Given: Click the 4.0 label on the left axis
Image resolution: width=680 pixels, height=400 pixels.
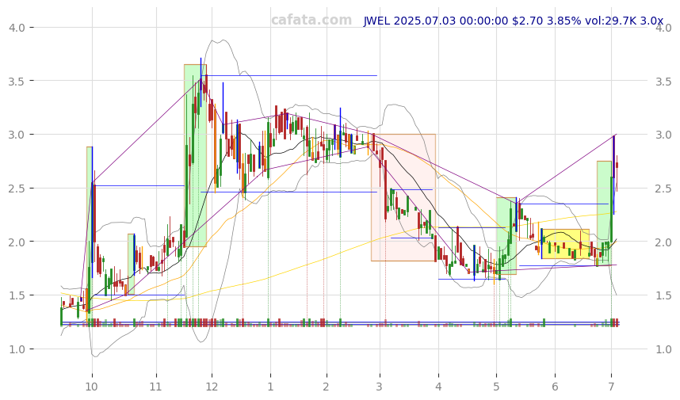Looking at the screenshot, I should (17, 28).
